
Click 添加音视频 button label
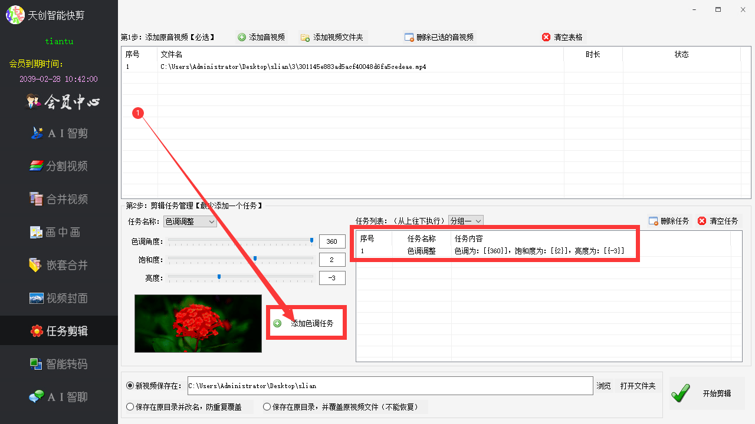point(267,37)
